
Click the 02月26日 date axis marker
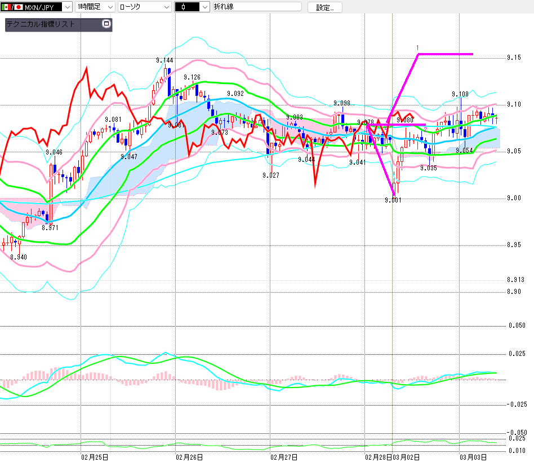(189, 456)
